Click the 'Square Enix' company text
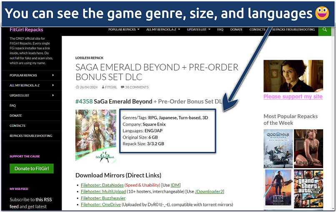This screenshot has height=212, width=336. click(x=154, y=124)
